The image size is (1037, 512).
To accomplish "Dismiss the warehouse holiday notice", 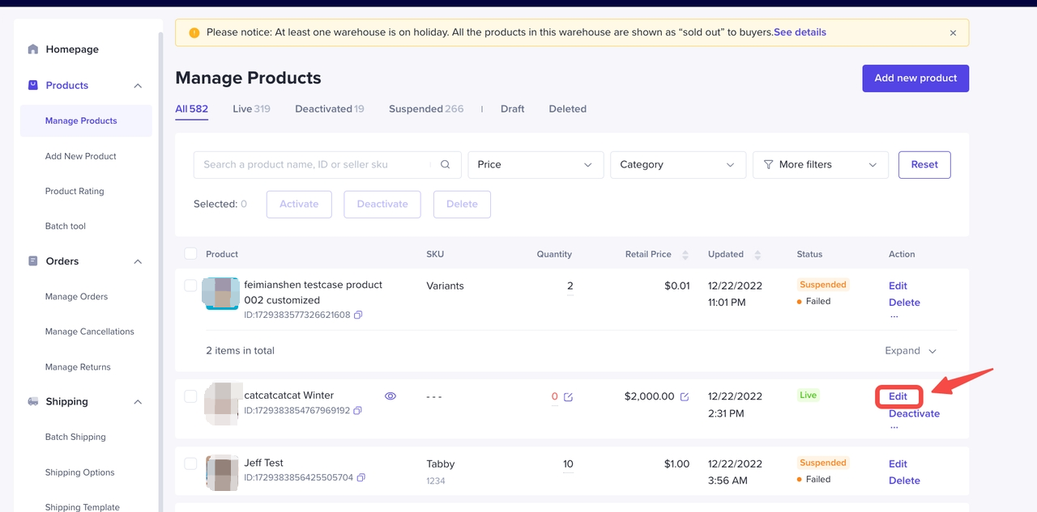I will click(x=953, y=33).
